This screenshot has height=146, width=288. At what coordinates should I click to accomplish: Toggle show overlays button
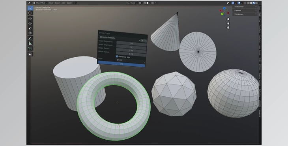[x=239, y=3]
